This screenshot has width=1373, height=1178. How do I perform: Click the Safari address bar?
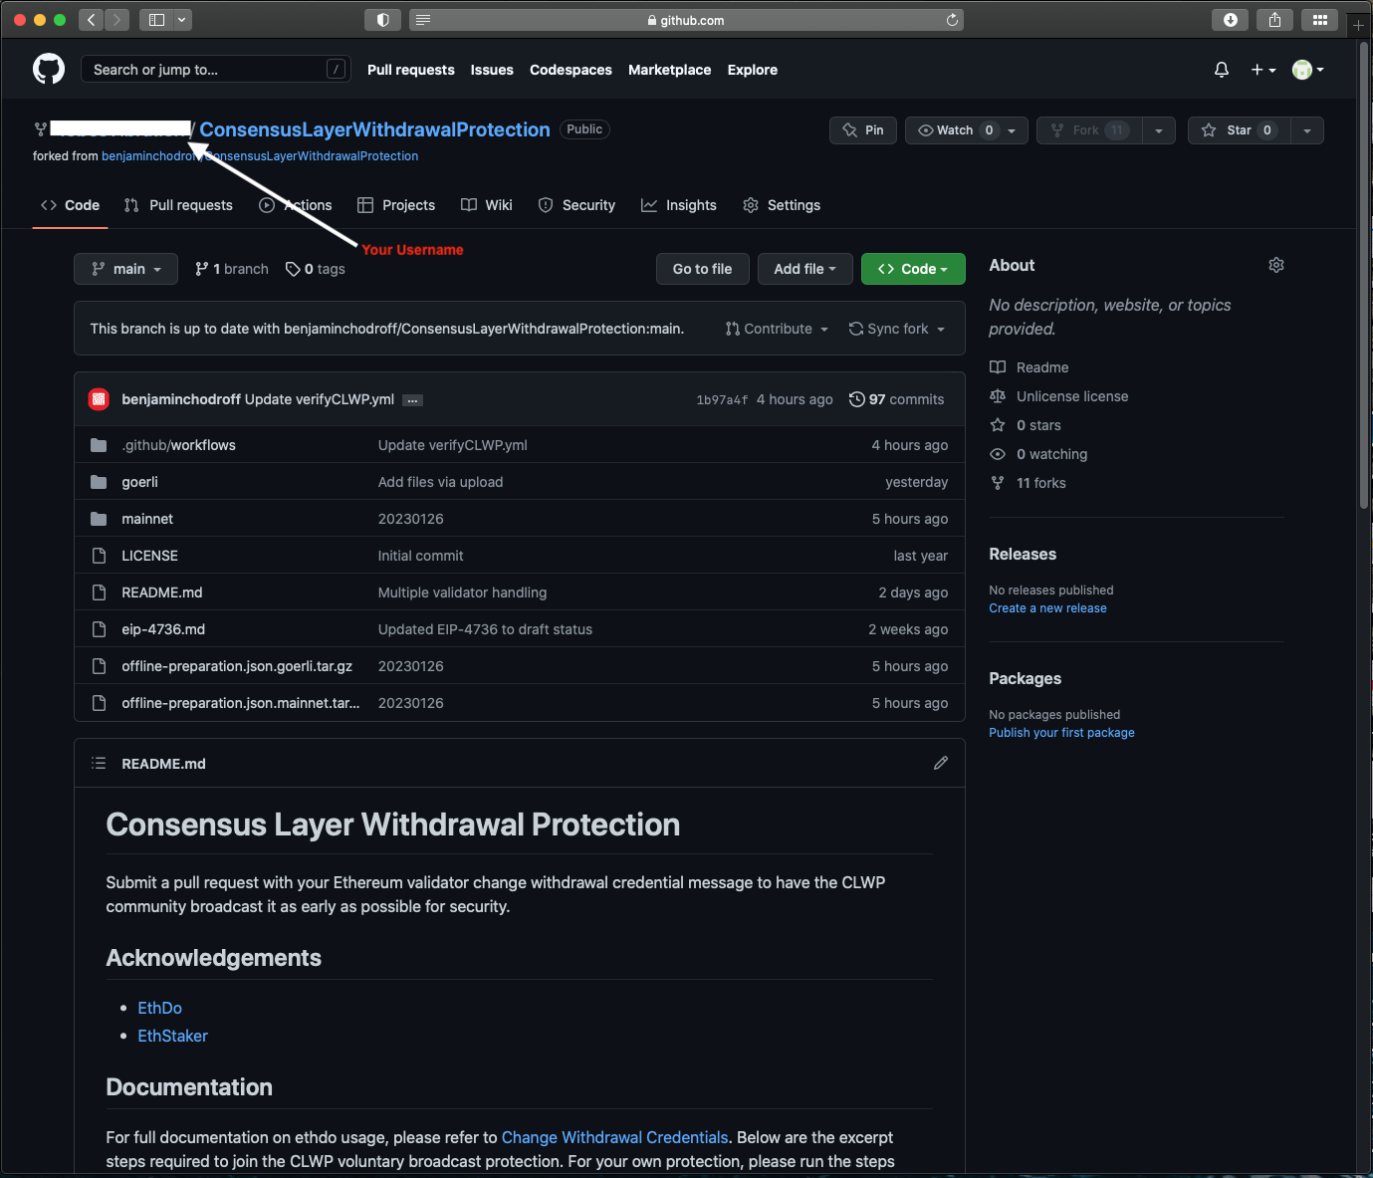[x=686, y=20]
